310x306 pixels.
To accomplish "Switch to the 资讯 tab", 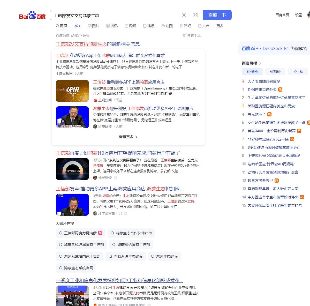I will click(x=112, y=26).
